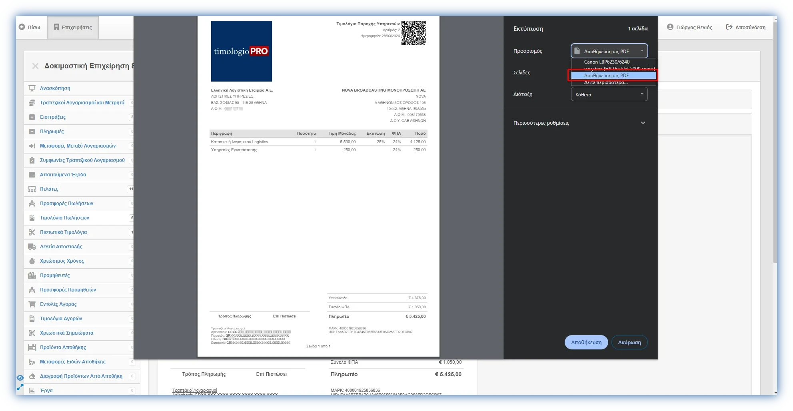Click the scissors icon next to Πιστωτικά Τιμολόγια
The width and height of the screenshot is (793, 411).
click(x=32, y=232)
